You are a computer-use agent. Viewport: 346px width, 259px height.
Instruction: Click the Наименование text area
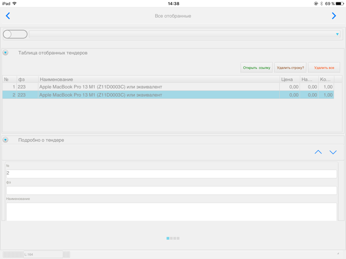click(x=172, y=212)
